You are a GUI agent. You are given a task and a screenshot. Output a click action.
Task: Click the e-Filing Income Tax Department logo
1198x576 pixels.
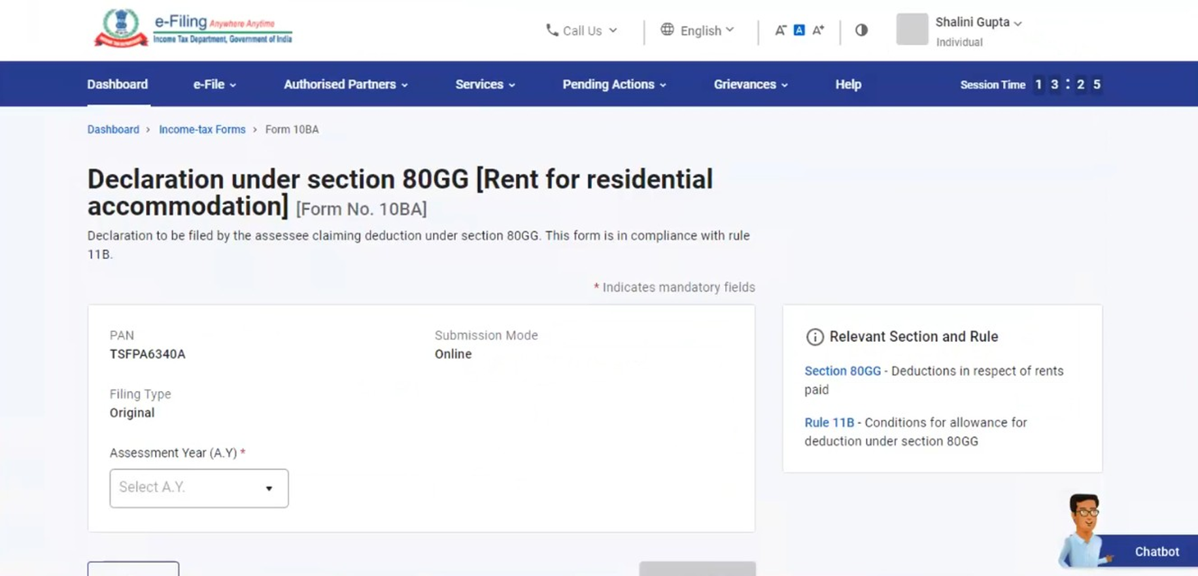coord(193,29)
